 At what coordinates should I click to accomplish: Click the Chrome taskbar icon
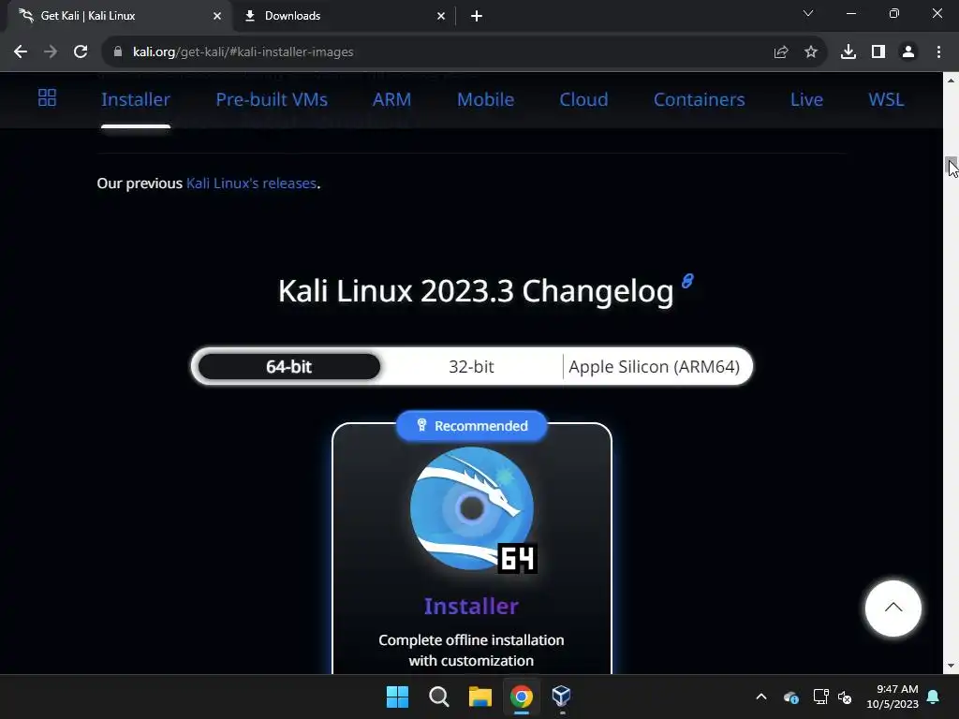521,697
